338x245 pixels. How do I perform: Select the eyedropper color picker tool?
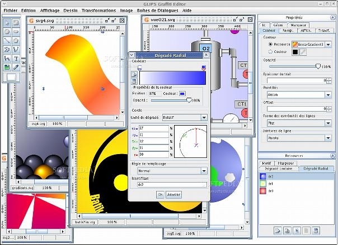click(x=16, y=68)
